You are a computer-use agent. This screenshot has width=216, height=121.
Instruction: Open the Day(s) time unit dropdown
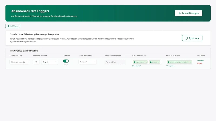50,62
